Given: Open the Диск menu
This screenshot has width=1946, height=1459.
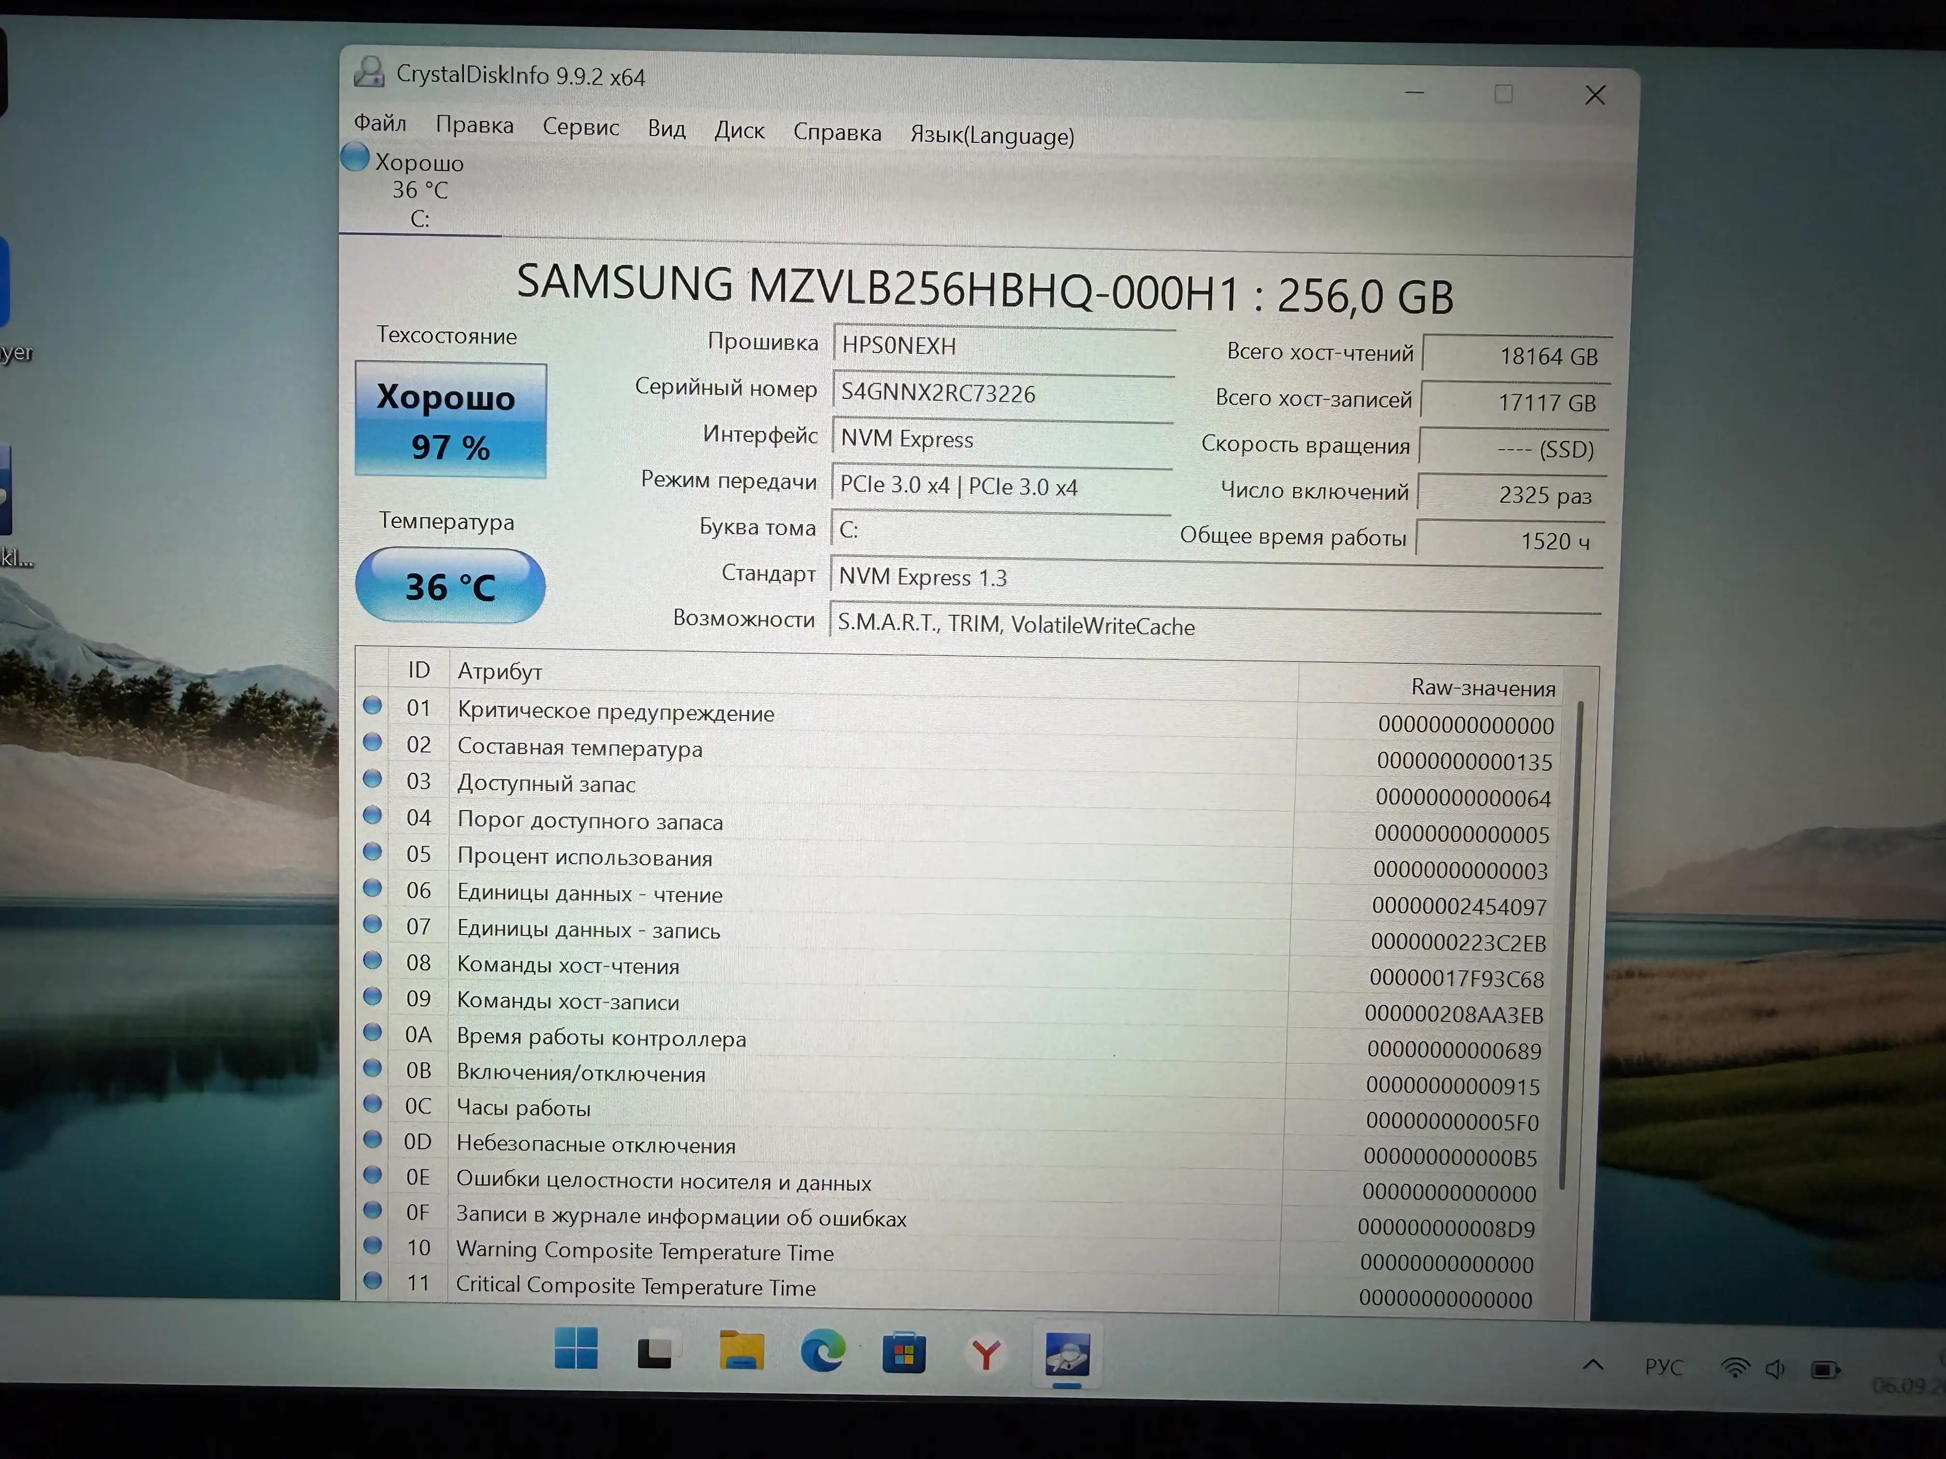Looking at the screenshot, I should [x=739, y=131].
